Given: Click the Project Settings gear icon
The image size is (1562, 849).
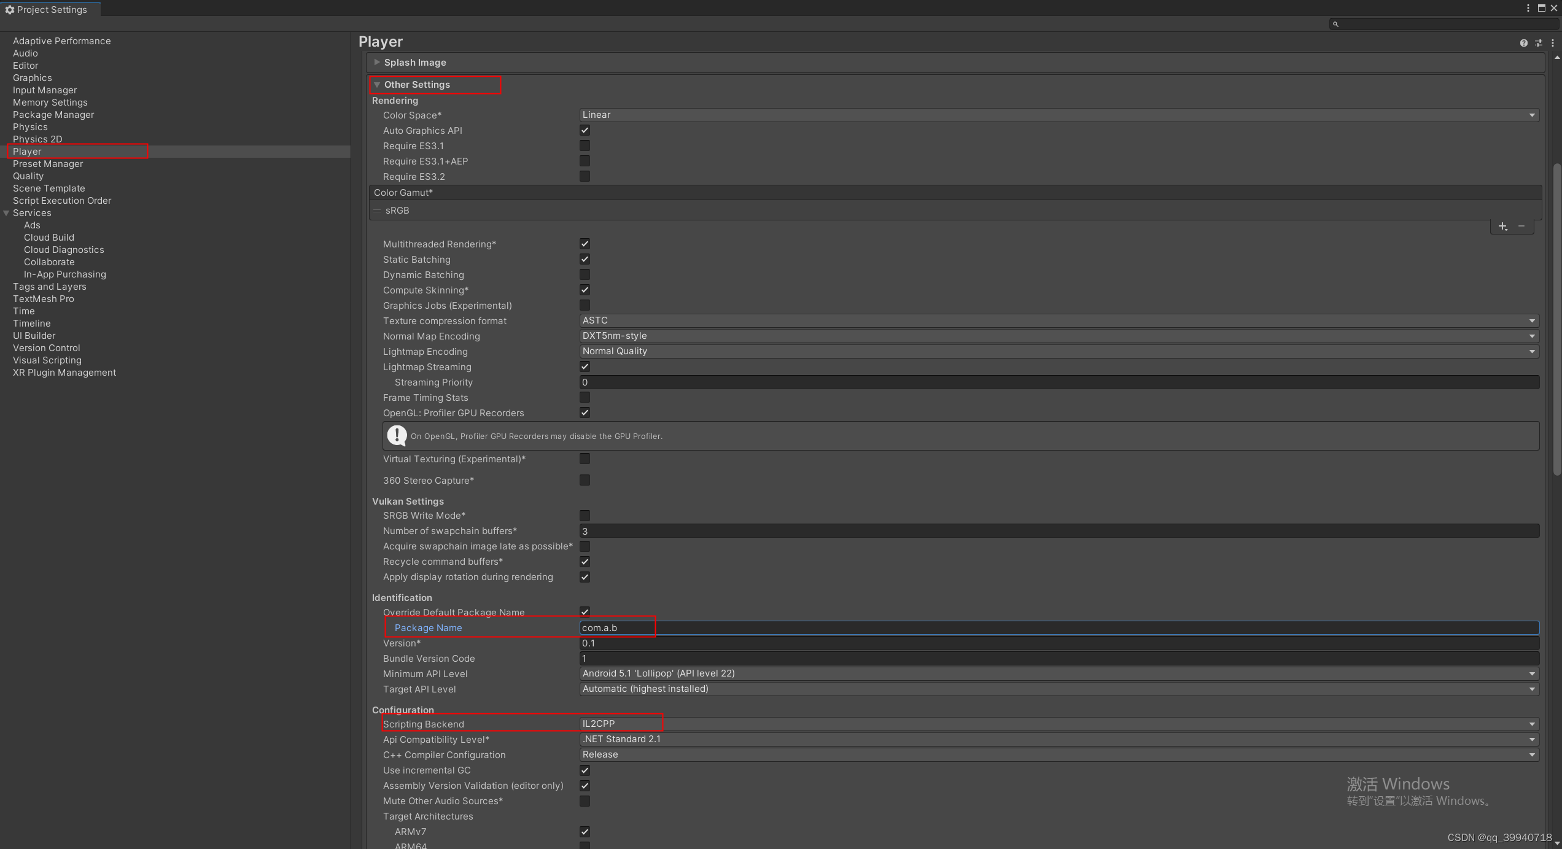Looking at the screenshot, I should point(9,10).
